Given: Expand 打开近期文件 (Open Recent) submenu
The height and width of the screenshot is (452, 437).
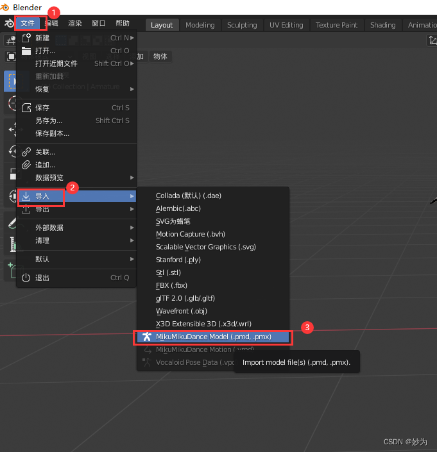Looking at the screenshot, I should pyautogui.click(x=76, y=63).
